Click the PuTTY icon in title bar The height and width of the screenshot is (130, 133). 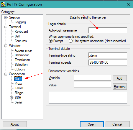pyautogui.click(x=3, y=4)
